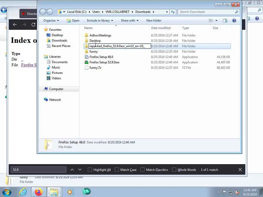Expand the breadcrumb arrow after Local Disk (C:)
Viewport: 263px width, 197px height.
[89, 12]
